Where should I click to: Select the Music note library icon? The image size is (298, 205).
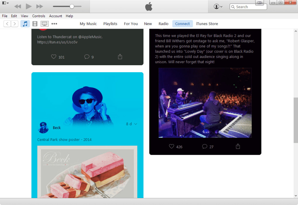pyautogui.click(x=25, y=24)
